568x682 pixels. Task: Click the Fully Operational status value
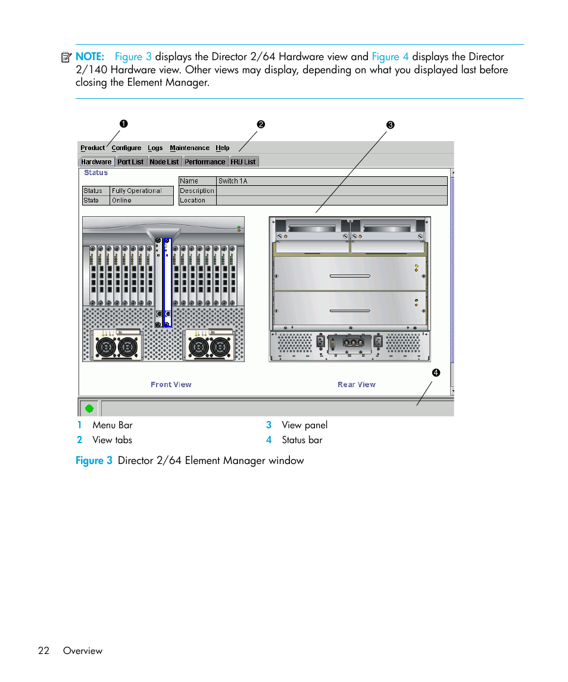141,191
